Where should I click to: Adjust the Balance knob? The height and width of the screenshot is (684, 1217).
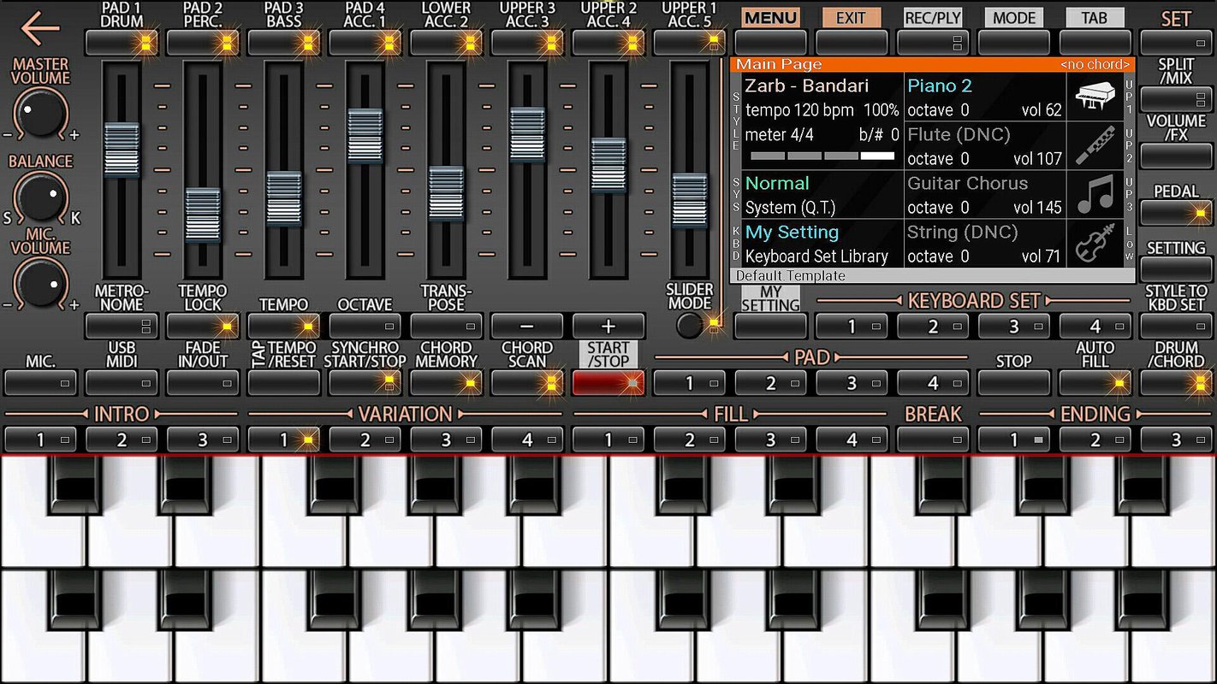[40, 197]
